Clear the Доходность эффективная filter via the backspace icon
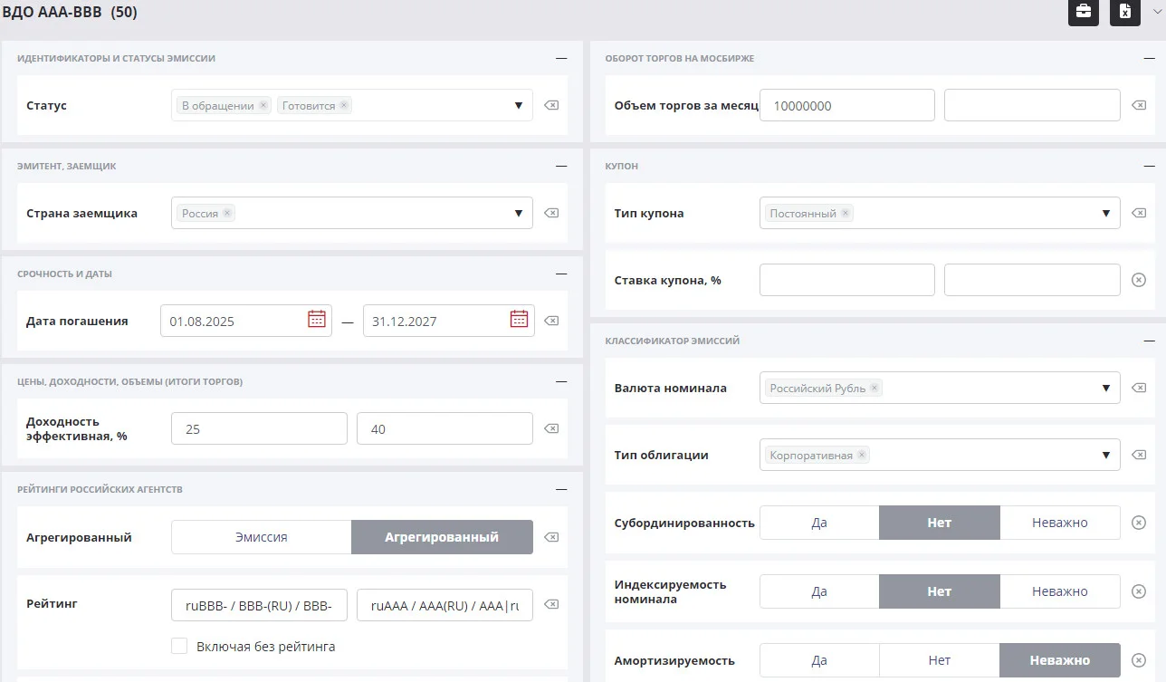The width and height of the screenshot is (1166, 682). tap(551, 428)
